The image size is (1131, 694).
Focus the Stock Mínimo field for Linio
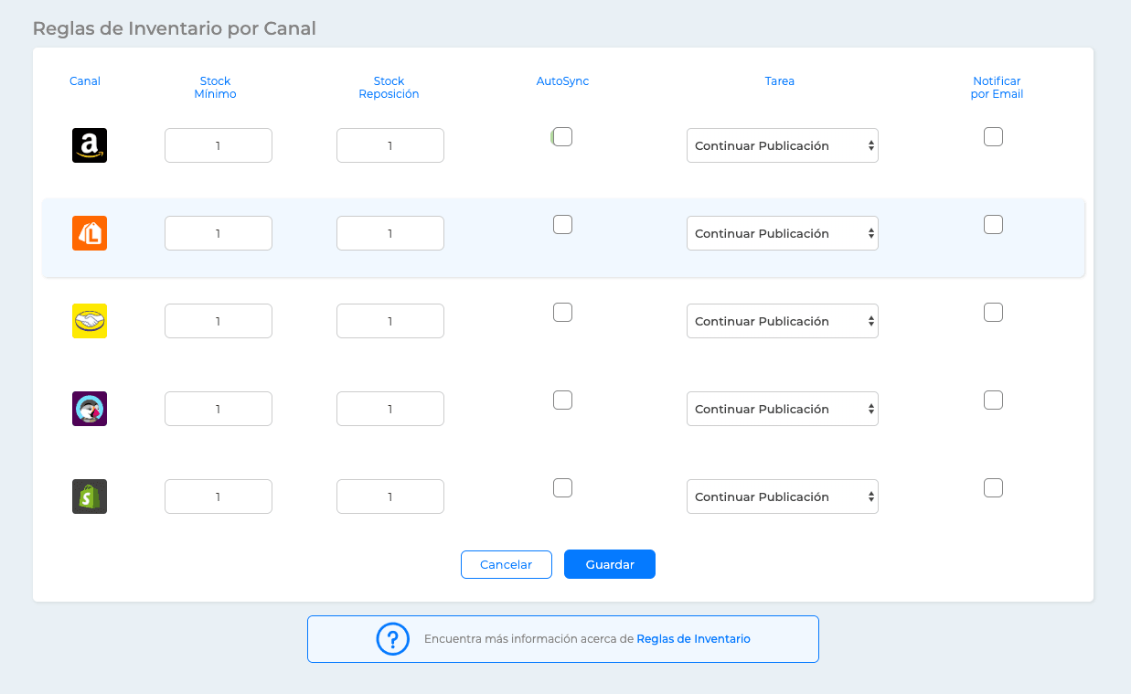click(219, 233)
